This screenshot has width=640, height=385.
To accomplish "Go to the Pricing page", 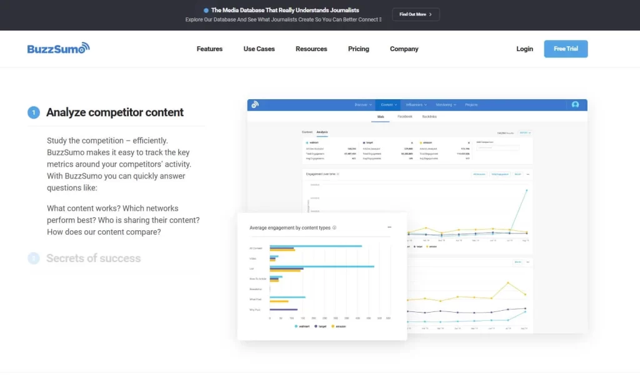I will 358,49.
